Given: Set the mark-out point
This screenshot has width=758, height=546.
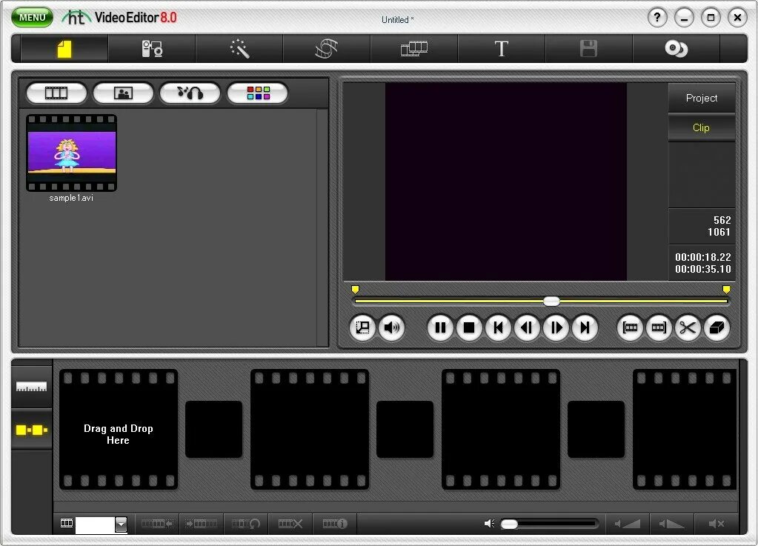Looking at the screenshot, I should [659, 327].
